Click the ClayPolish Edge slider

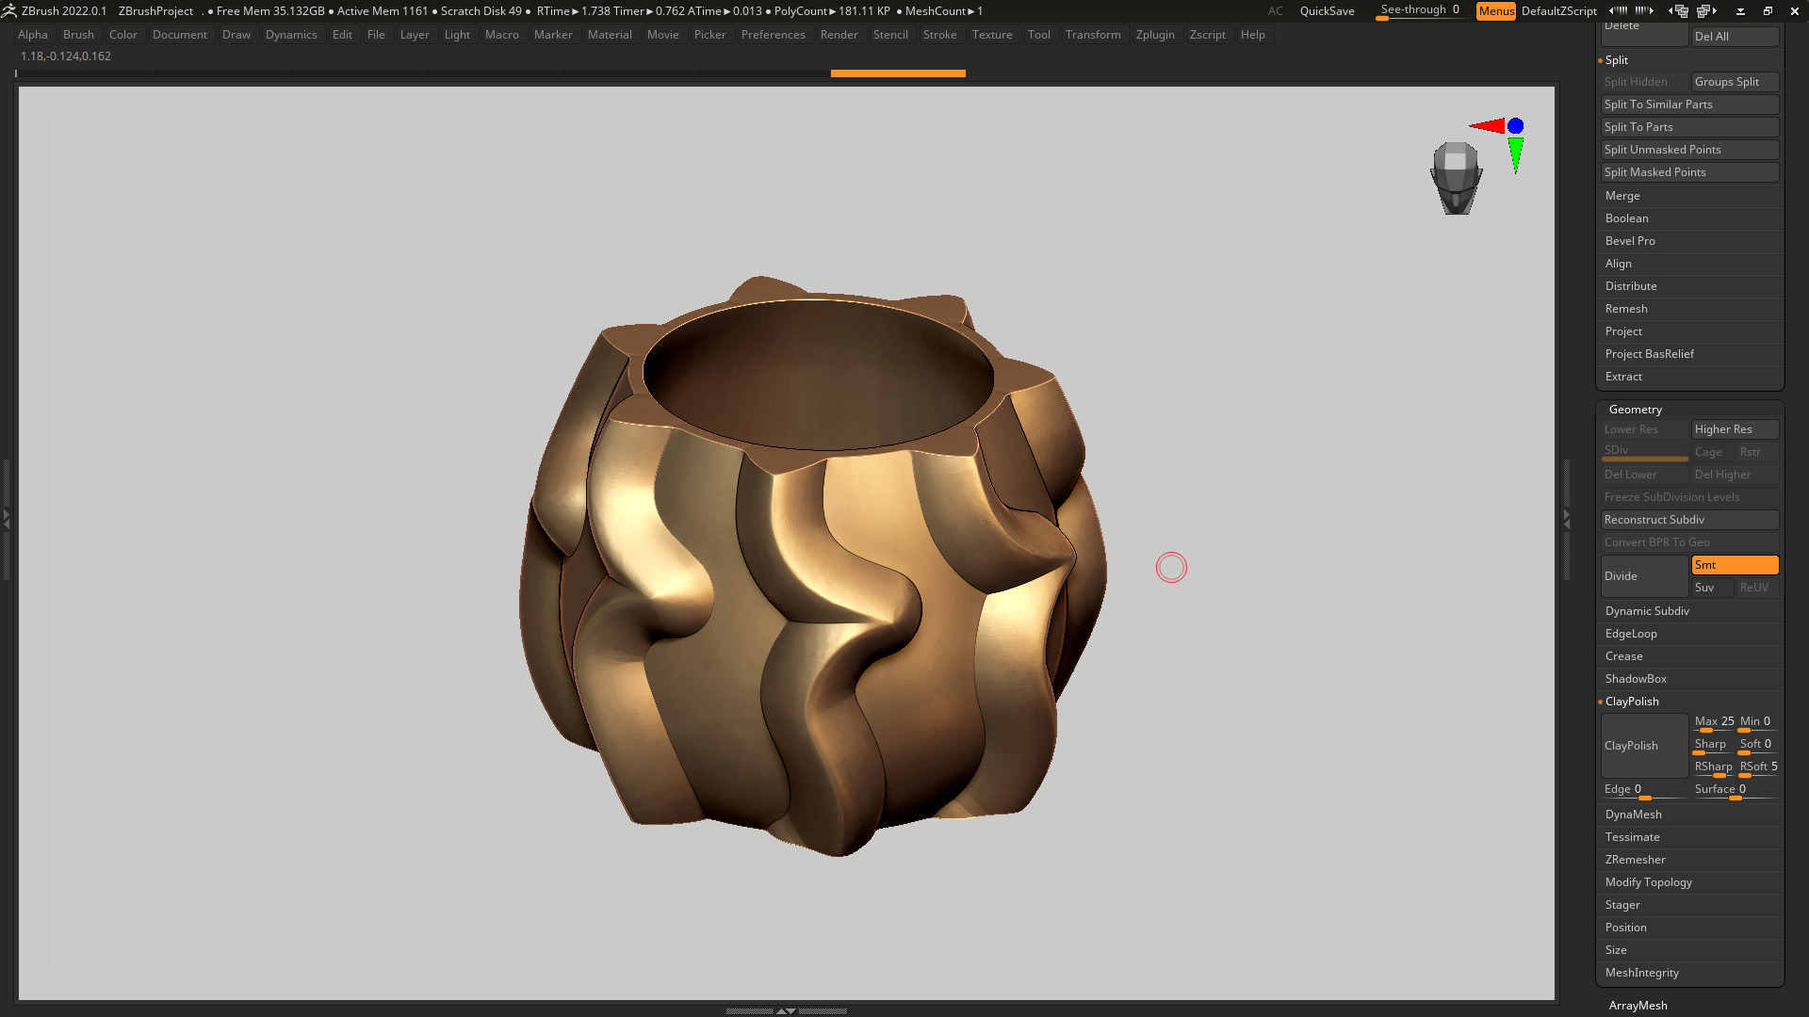tap(1644, 790)
